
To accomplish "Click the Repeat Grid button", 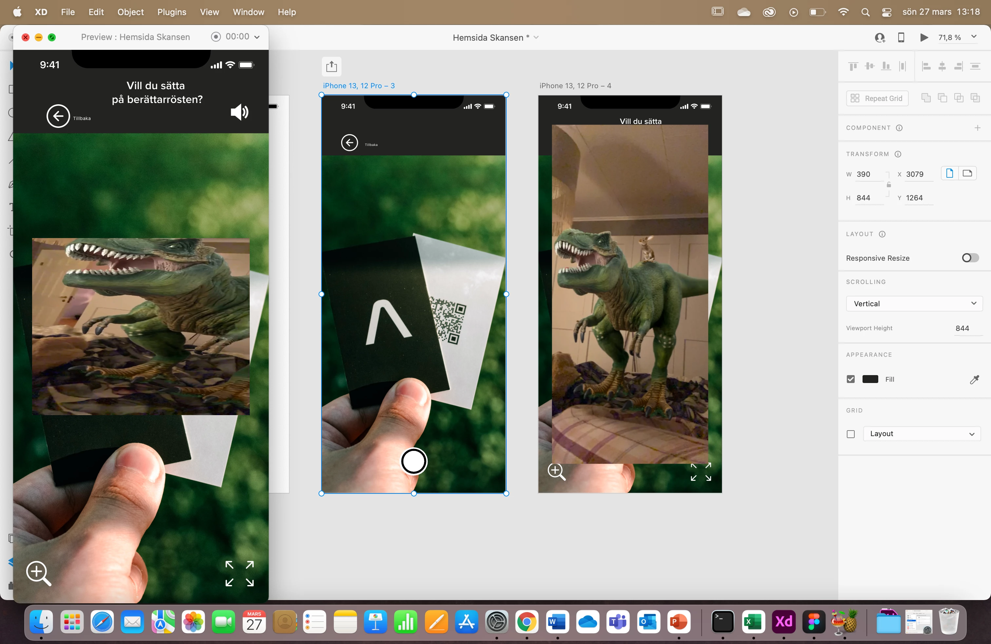I will pos(877,98).
